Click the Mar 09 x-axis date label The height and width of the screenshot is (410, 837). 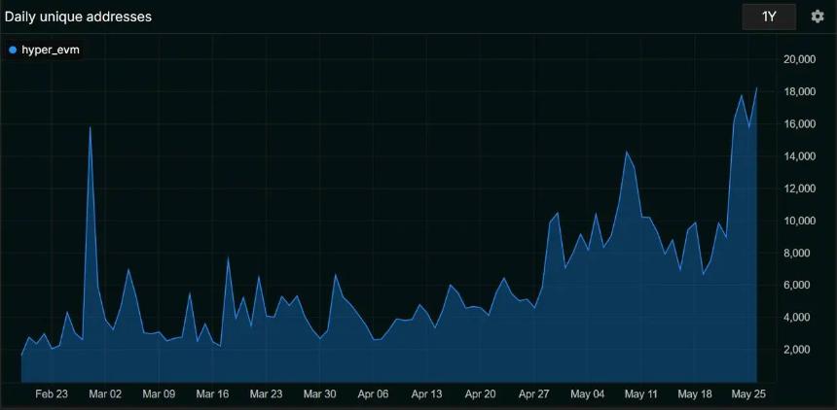(159, 394)
